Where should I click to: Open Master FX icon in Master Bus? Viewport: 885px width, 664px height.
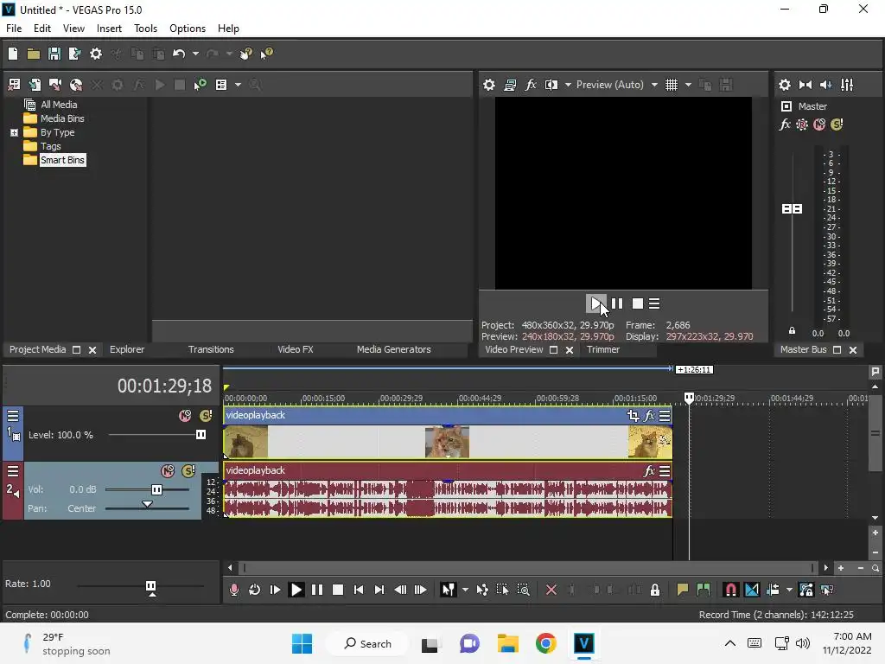click(785, 124)
